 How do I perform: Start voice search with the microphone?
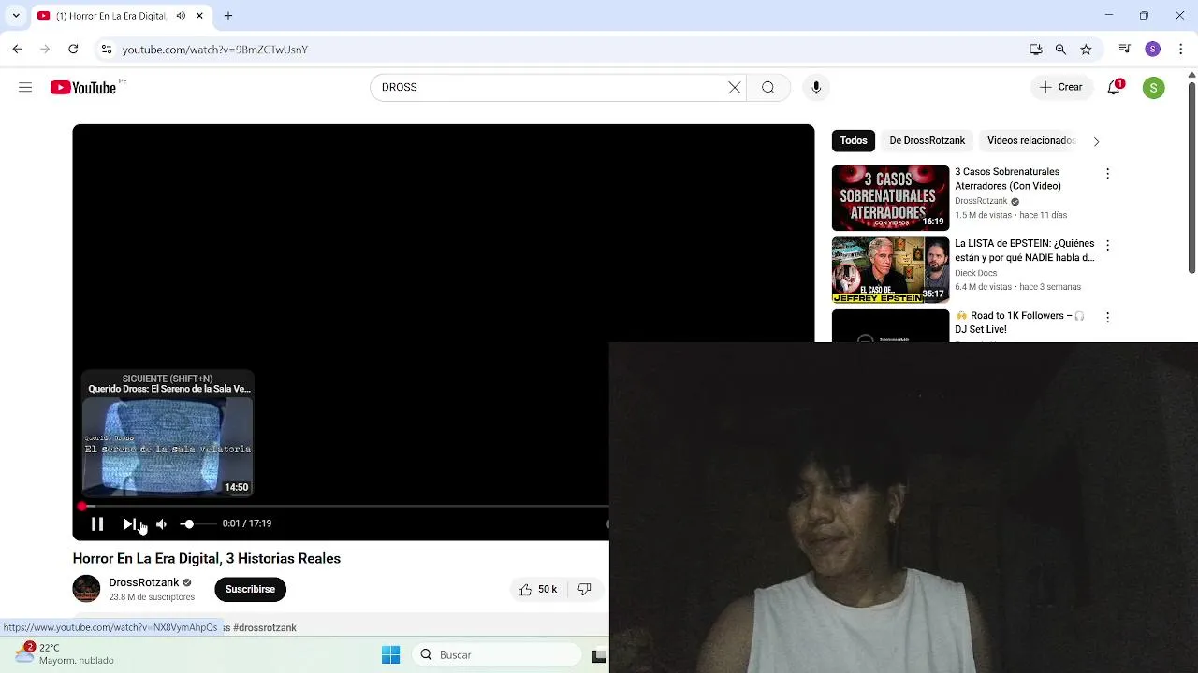click(x=816, y=87)
